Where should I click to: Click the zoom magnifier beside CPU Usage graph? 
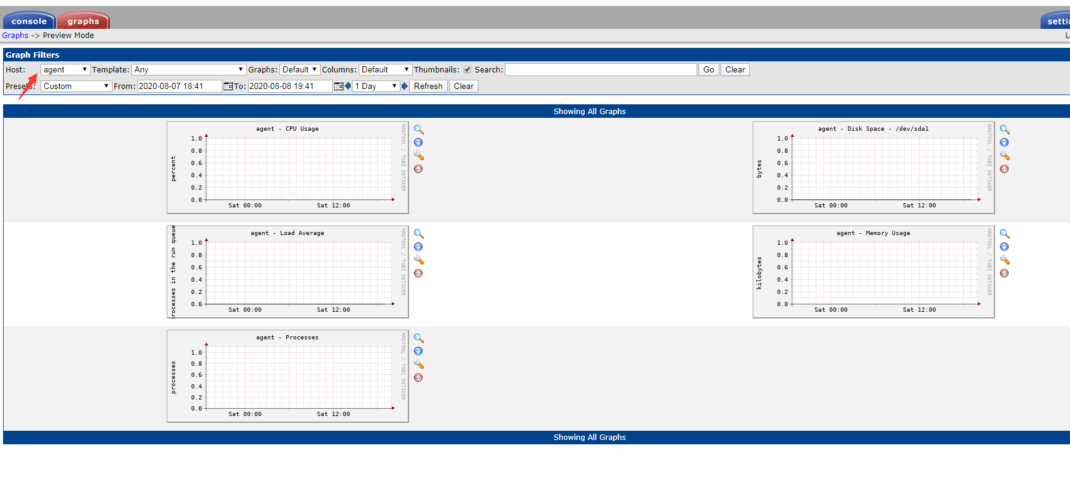coord(418,129)
